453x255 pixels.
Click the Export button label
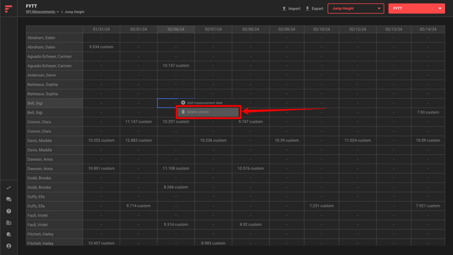pos(317,9)
